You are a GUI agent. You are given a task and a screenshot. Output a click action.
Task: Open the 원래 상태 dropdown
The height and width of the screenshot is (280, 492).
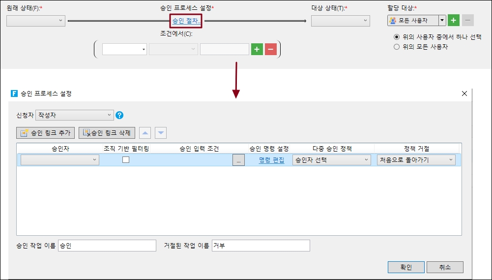pyautogui.click(x=36, y=21)
